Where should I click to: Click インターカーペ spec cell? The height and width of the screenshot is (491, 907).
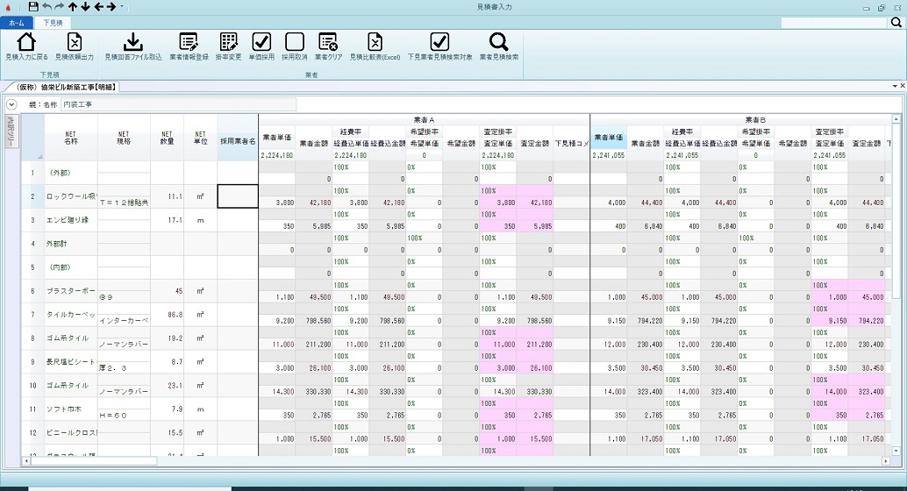click(124, 321)
